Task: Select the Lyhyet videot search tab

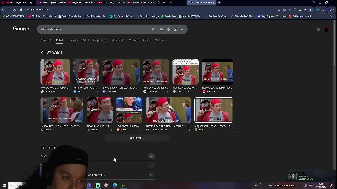Action: (101, 40)
